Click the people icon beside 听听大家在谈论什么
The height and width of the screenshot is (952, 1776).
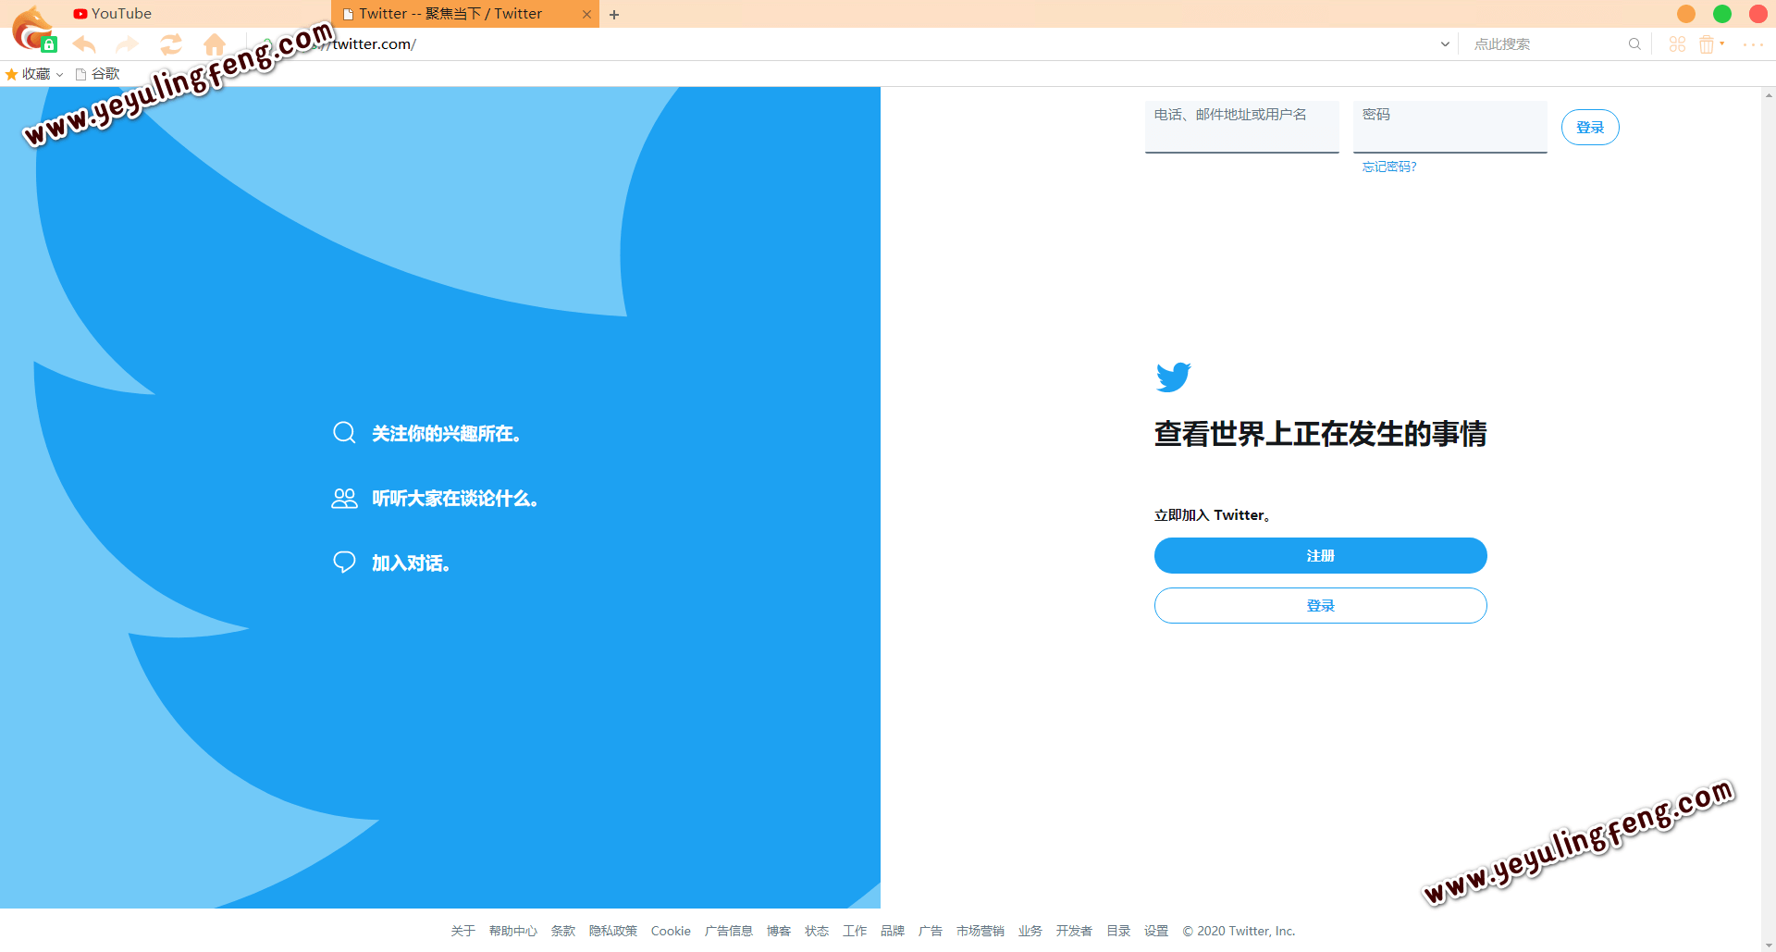click(344, 498)
